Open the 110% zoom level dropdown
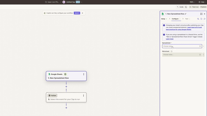Screen dimensions: 207x116 [x=193, y=2]
